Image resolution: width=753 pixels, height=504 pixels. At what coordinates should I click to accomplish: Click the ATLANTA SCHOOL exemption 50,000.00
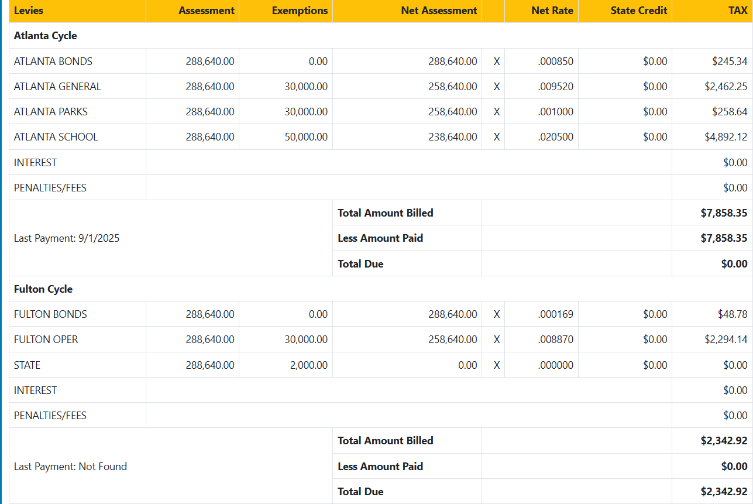click(x=306, y=137)
